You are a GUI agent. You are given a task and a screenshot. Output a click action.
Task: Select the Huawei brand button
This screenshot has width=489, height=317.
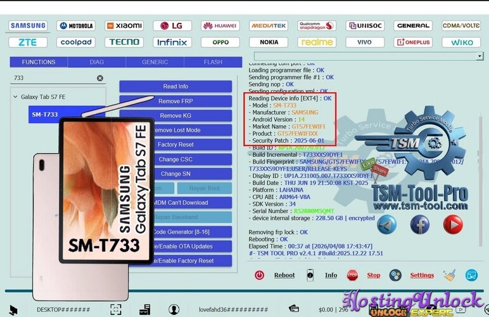[220, 25]
